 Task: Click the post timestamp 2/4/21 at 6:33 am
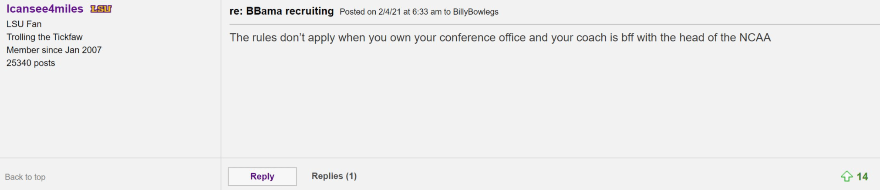tap(410, 12)
